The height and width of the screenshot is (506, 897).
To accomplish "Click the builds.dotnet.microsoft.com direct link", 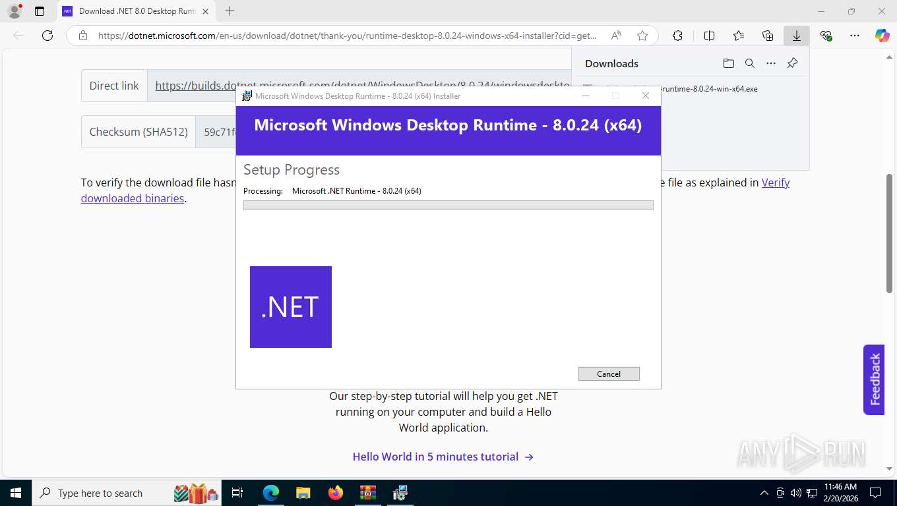I will [362, 86].
